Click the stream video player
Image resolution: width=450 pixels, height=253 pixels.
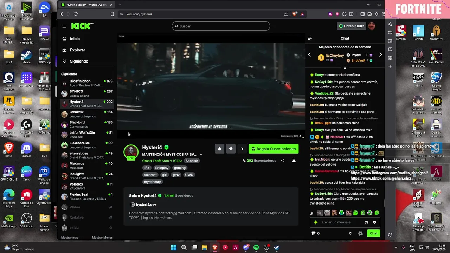click(x=211, y=86)
